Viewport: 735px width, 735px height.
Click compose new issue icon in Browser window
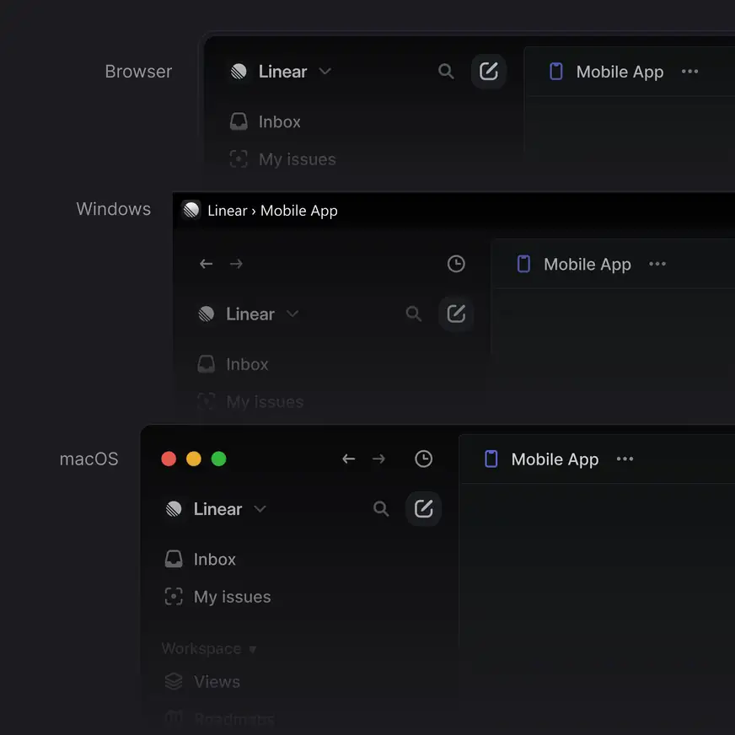pos(488,72)
